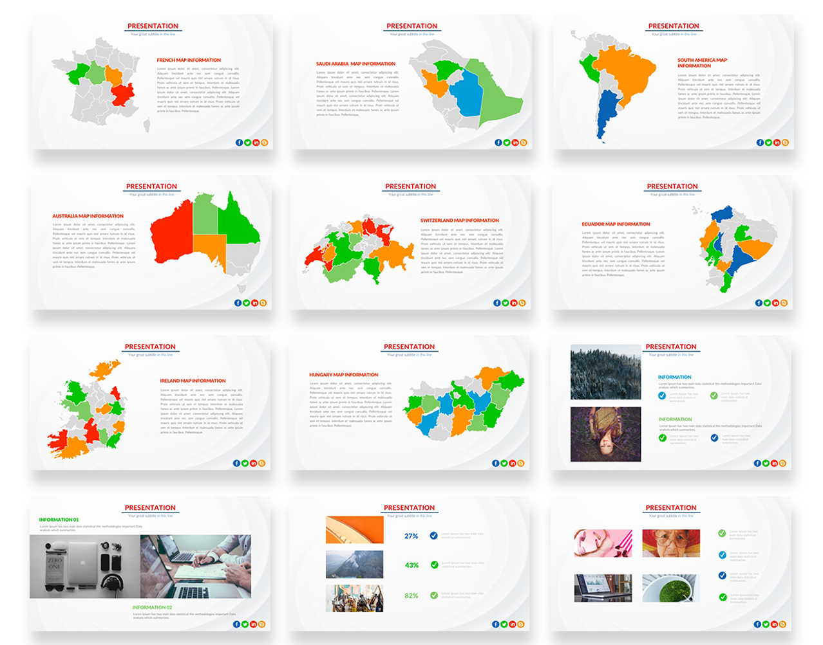The image size is (823, 645).
Task: Click LinkedIn icon on Information 01 slide
Action: (254, 624)
